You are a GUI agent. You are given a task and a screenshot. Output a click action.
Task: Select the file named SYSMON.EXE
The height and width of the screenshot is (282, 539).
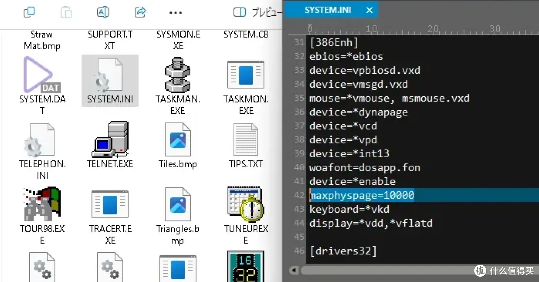click(178, 40)
